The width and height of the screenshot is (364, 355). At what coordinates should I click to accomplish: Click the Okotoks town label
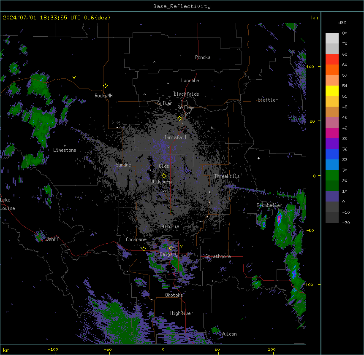tap(174, 295)
